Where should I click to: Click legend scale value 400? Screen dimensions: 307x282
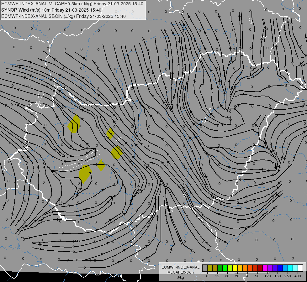(x=298, y=276)
